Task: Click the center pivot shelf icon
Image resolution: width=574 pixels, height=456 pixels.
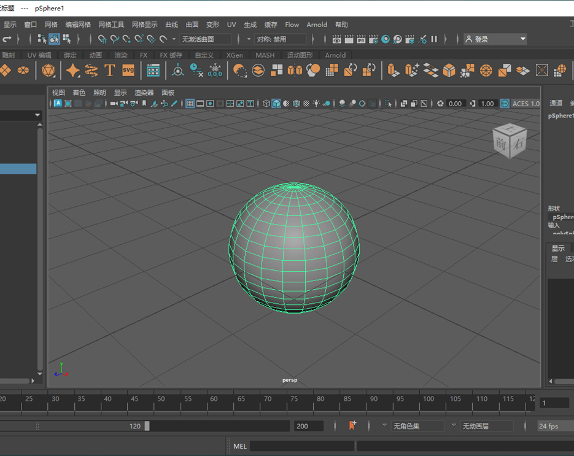Action: coord(178,70)
